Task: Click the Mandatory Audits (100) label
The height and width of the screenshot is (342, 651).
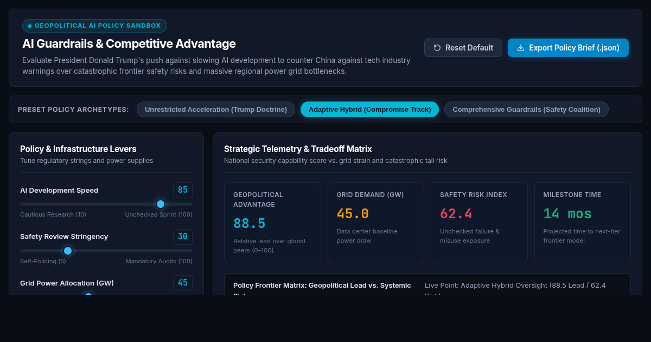Action: tap(159, 261)
